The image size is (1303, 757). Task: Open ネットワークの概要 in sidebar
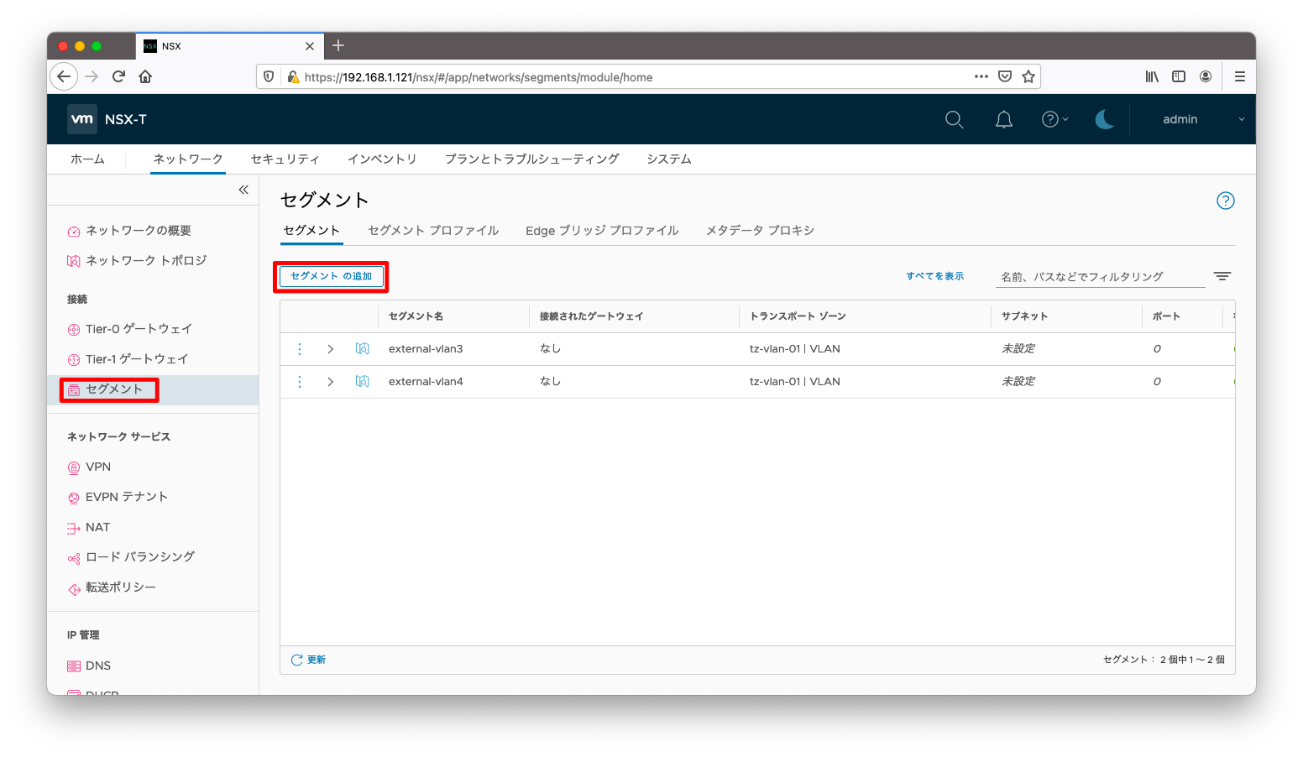(x=138, y=231)
